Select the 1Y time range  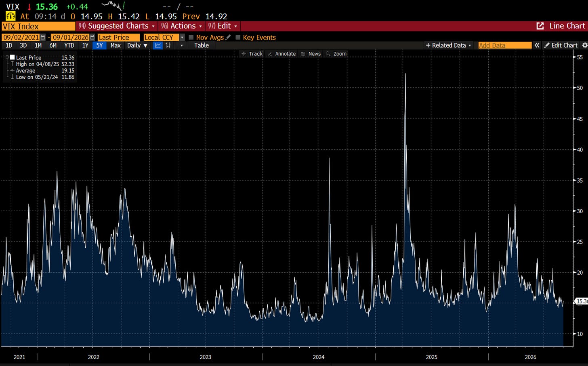tap(85, 45)
